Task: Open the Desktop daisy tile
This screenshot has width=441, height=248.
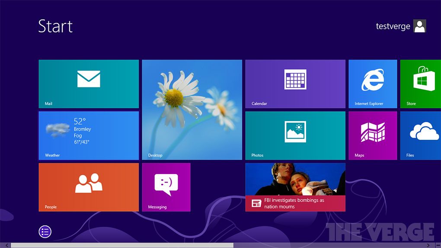Action: pyautogui.click(x=192, y=110)
